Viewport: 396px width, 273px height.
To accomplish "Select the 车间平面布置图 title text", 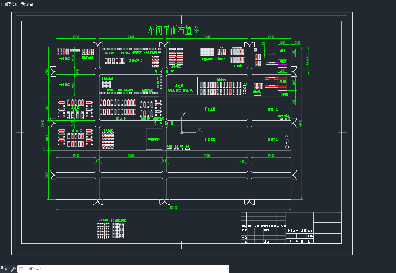I will pos(174,30).
